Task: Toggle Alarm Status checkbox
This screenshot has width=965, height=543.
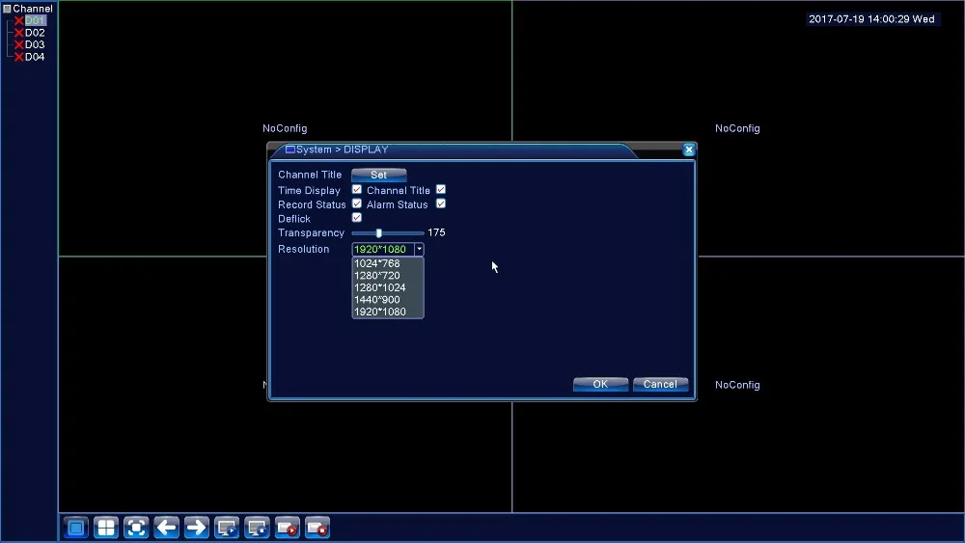Action: click(441, 204)
